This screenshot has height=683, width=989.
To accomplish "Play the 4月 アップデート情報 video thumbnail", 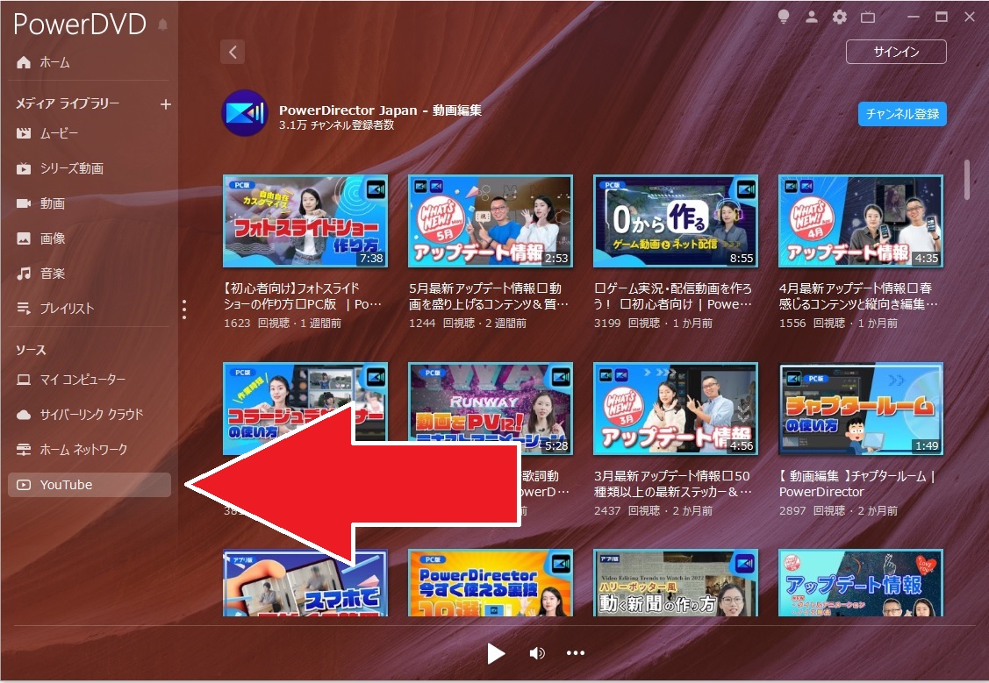I will pos(861,221).
